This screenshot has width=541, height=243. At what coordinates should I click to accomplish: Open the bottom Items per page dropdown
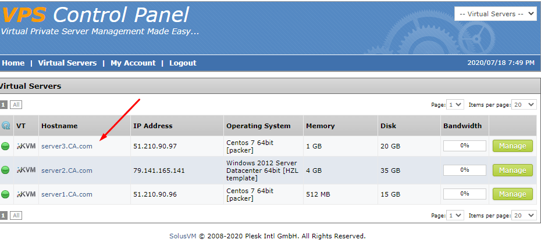tap(524, 216)
